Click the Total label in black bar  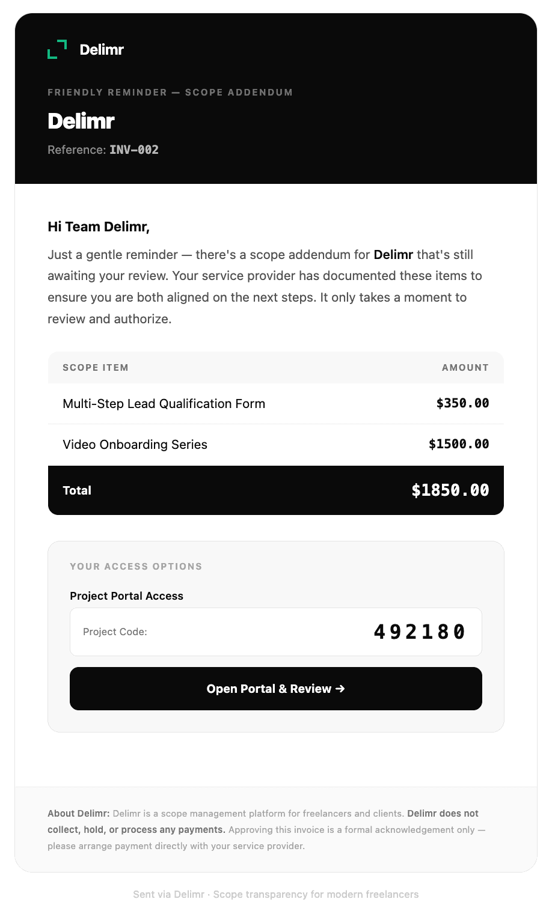[x=77, y=490]
